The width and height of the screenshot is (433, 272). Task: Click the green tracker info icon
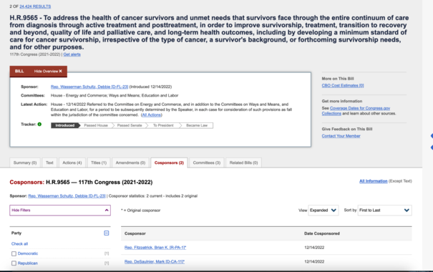coord(39,125)
